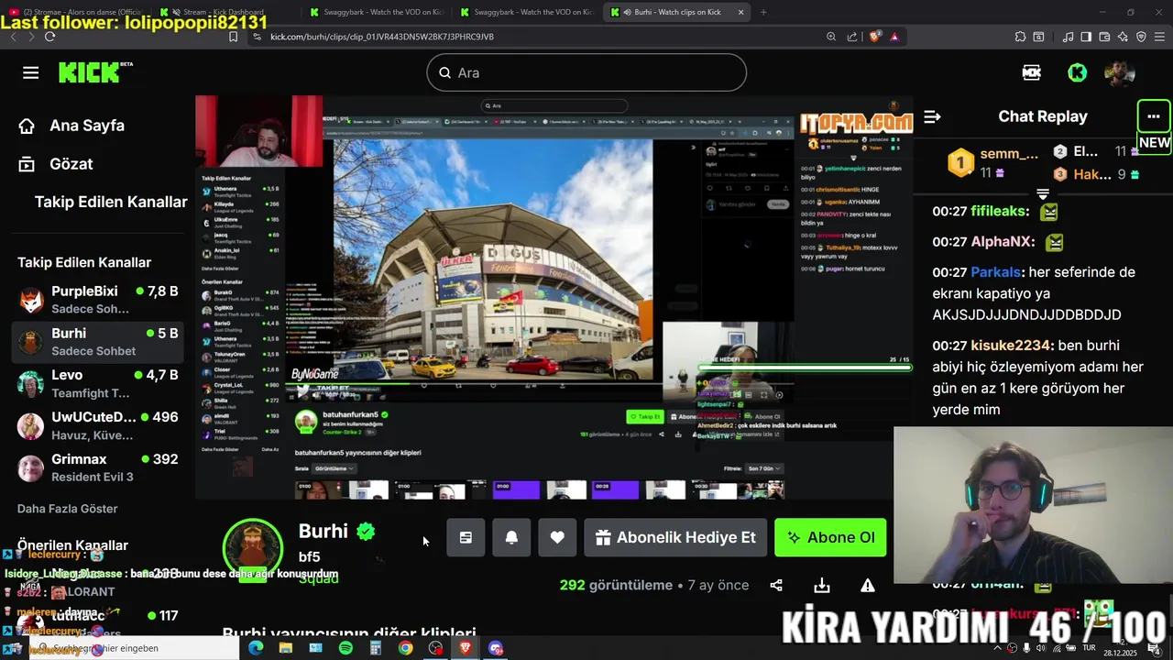The width and height of the screenshot is (1173, 660).
Task: Reload the page
Action: tap(49, 37)
